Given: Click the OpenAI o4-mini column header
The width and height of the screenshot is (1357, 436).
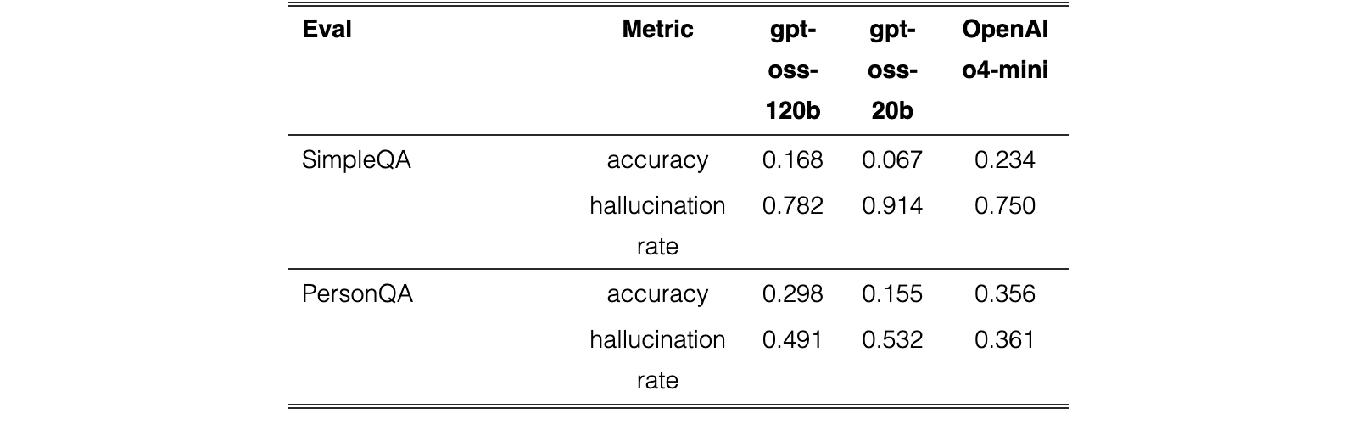Looking at the screenshot, I should [x=1005, y=50].
